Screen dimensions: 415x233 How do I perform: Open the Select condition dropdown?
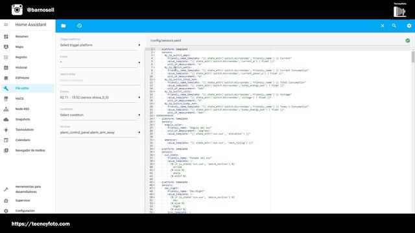pos(100,115)
